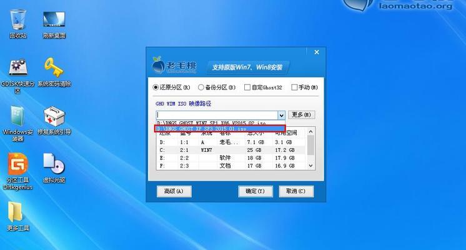This screenshot has width=466, height=250.
Task: Click the GHO WIM ISO 映像路径 label
Action: point(184,104)
